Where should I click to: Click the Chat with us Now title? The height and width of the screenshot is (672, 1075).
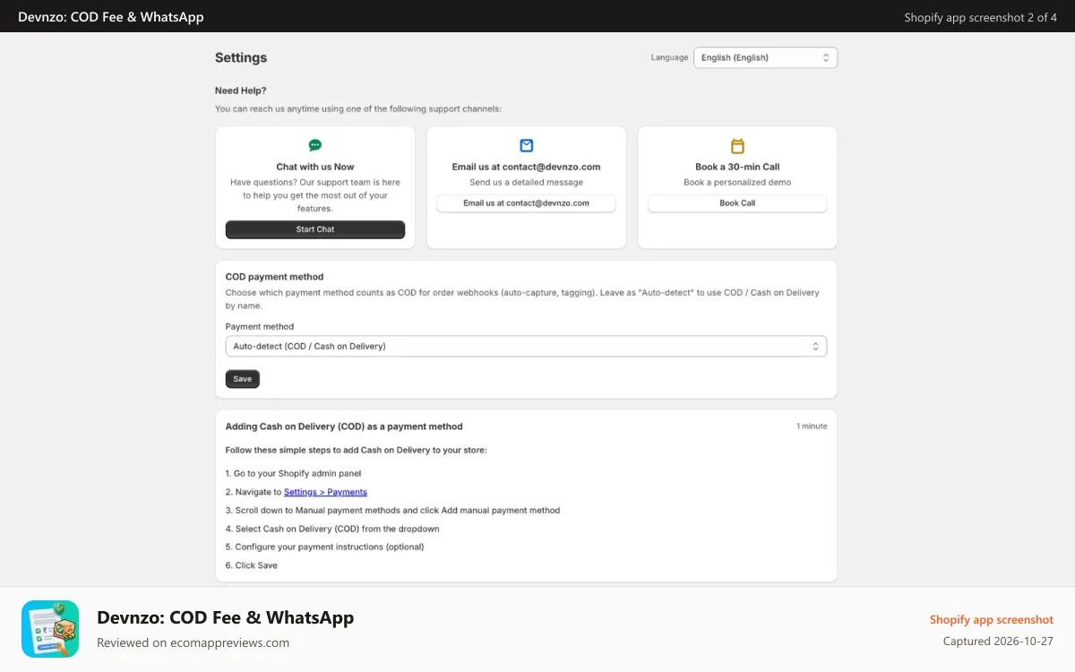coord(315,167)
